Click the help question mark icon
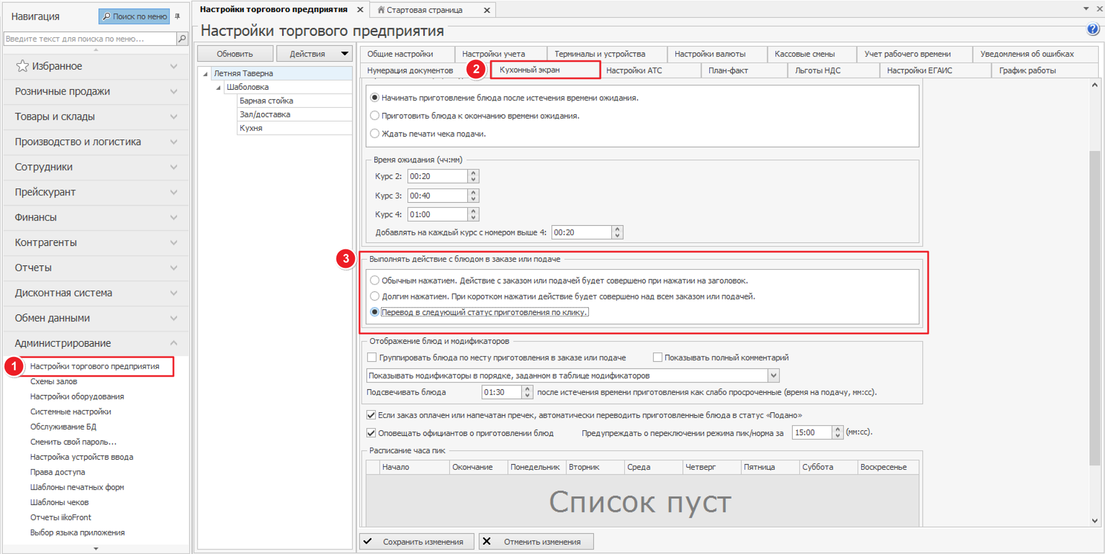Screen dimensions: 1105x554 pos(1092,29)
